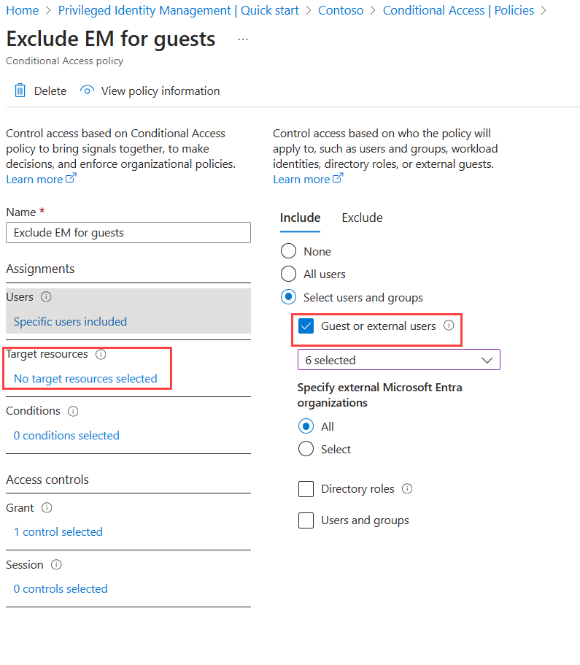Click the info icon next to Grant
Viewport: 580px width, 665px height.
(x=46, y=508)
